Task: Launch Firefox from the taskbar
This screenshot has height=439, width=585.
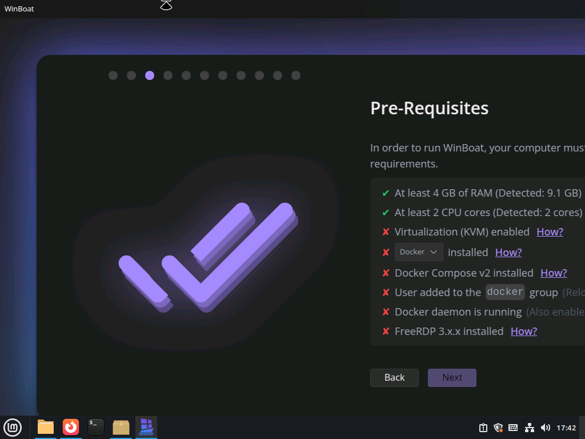Action: 71,427
